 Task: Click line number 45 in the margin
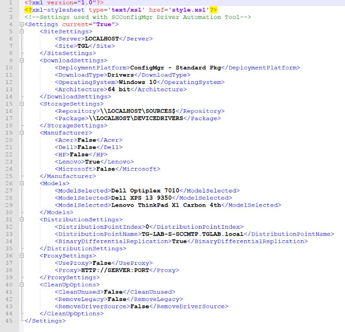(x=9, y=321)
